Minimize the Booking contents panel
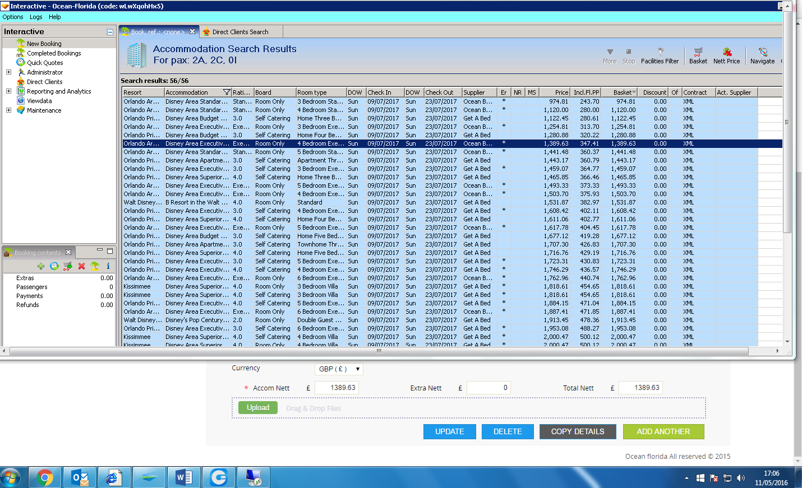802x488 pixels. pos(100,250)
